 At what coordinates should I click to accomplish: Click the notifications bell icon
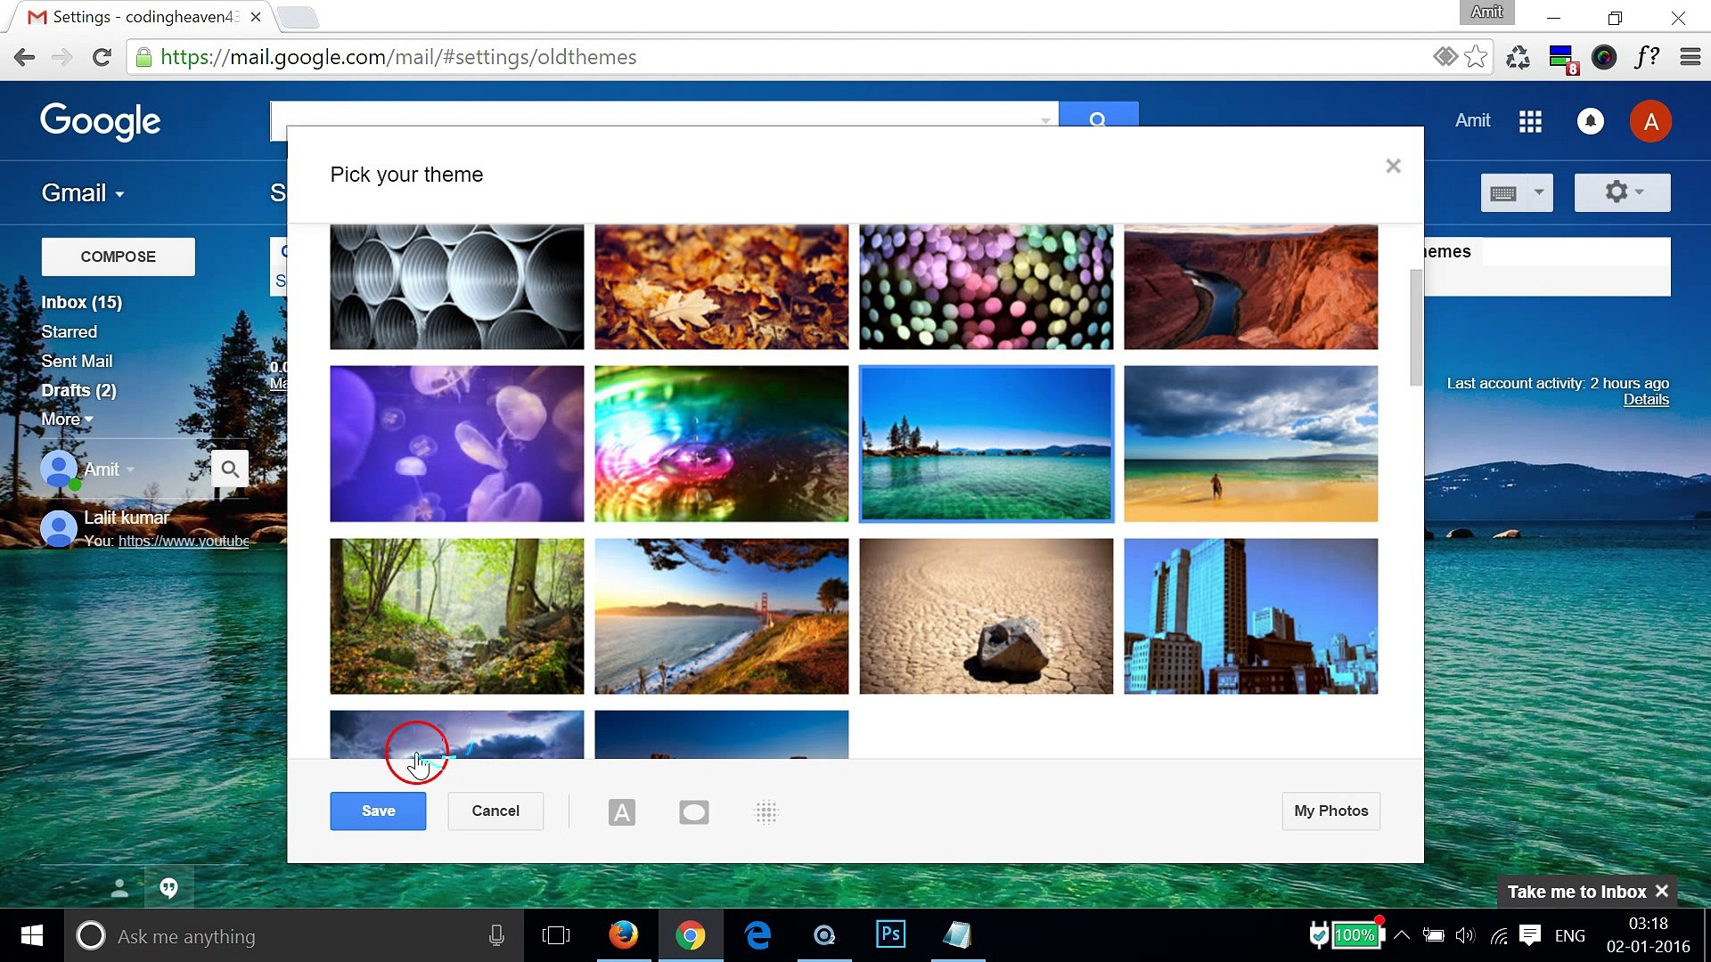pyautogui.click(x=1590, y=121)
